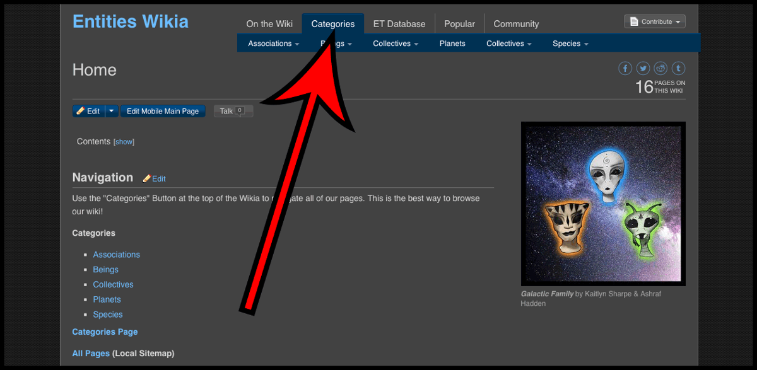Open the Beings category link
Viewport: 757px width, 370px height.
click(x=105, y=269)
